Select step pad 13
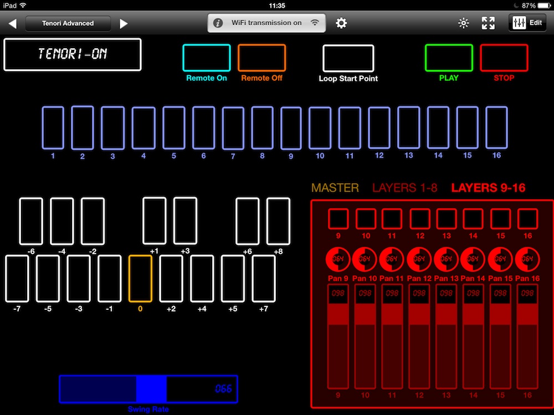554x415 pixels. click(409, 128)
